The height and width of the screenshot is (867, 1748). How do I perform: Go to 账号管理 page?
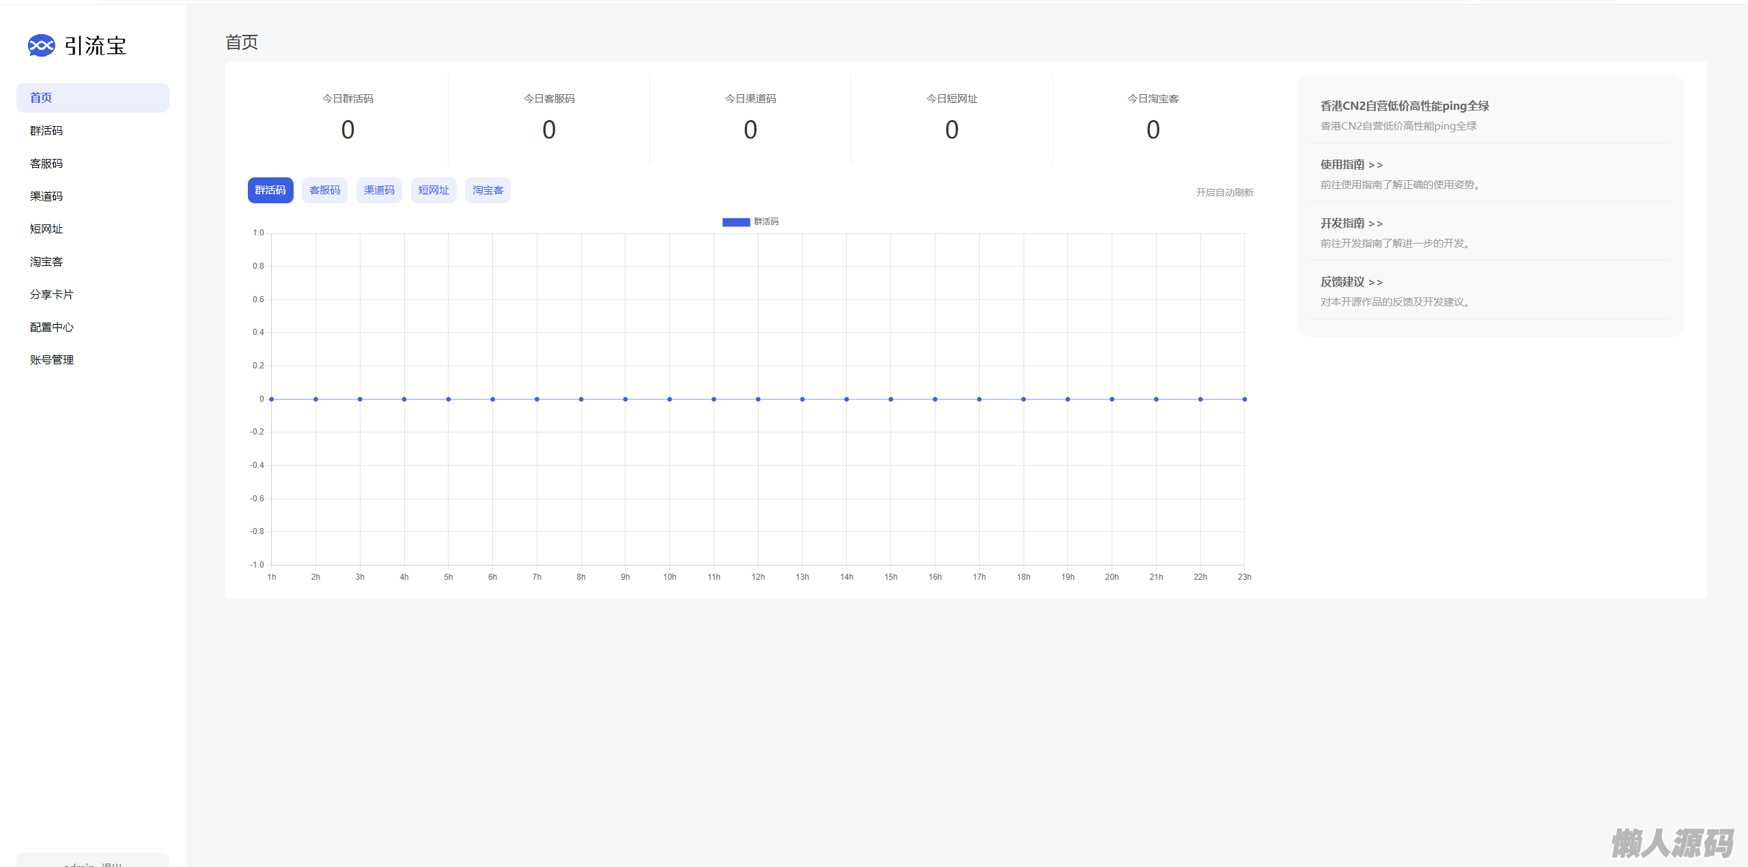[52, 360]
